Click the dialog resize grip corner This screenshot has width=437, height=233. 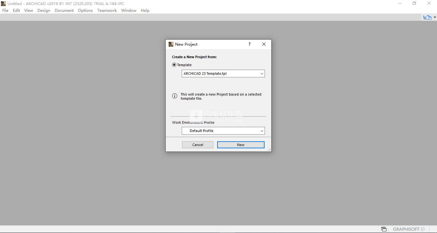click(x=269, y=150)
